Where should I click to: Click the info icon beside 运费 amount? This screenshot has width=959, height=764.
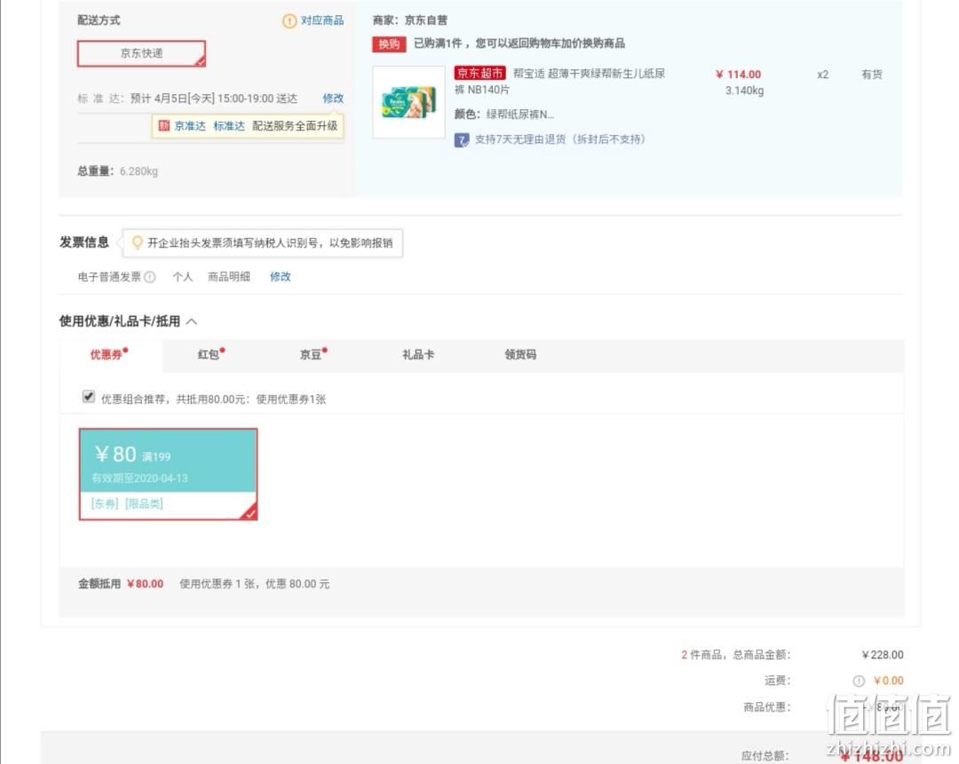click(x=859, y=681)
